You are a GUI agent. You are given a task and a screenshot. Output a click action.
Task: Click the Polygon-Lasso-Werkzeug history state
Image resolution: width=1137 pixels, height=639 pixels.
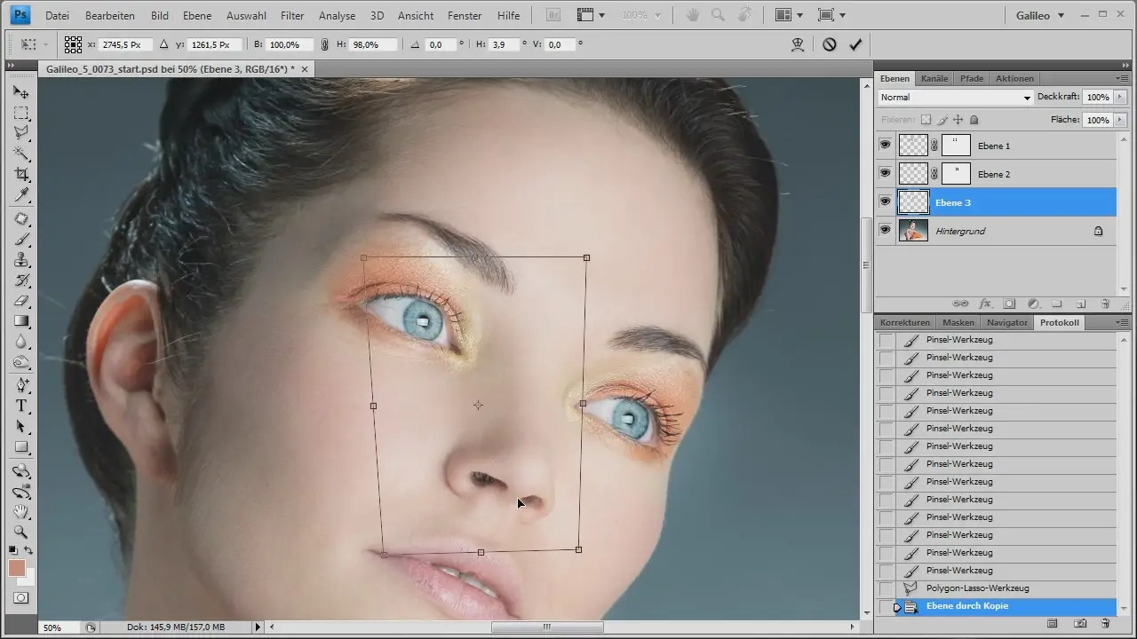click(x=977, y=588)
